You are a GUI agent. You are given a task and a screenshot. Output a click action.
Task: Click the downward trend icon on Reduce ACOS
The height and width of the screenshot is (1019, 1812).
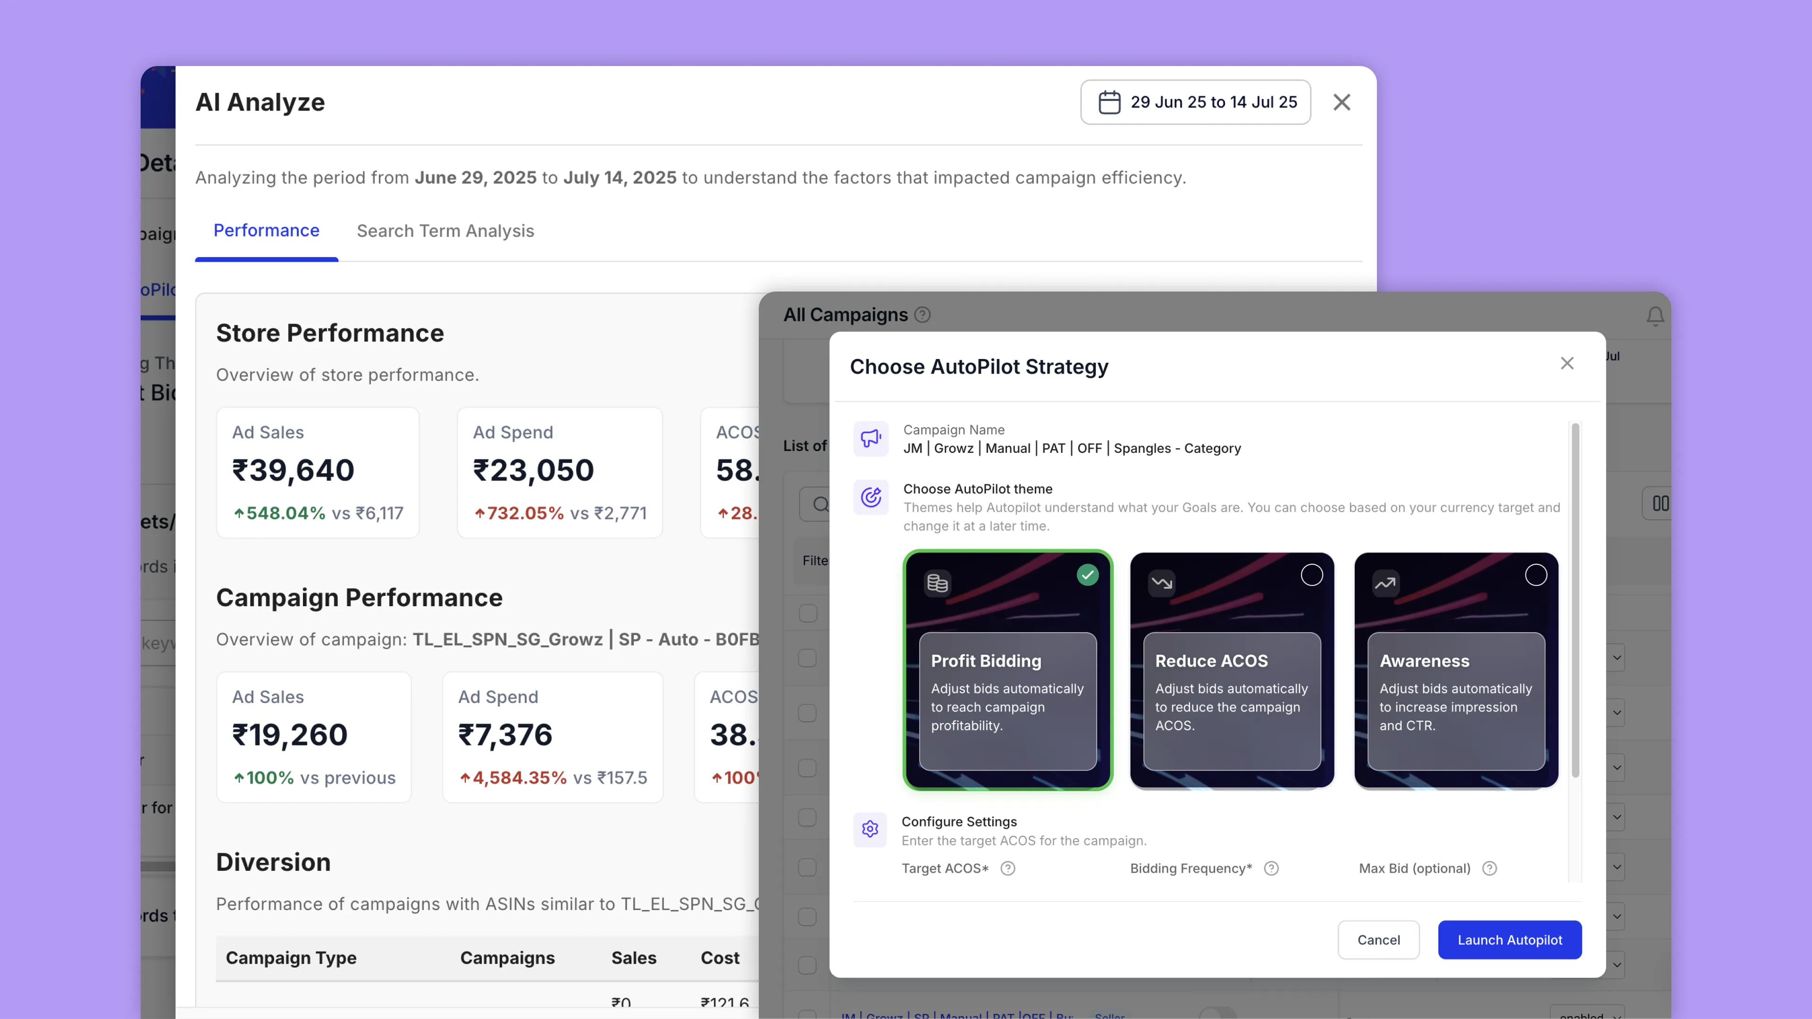tap(1161, 583)
